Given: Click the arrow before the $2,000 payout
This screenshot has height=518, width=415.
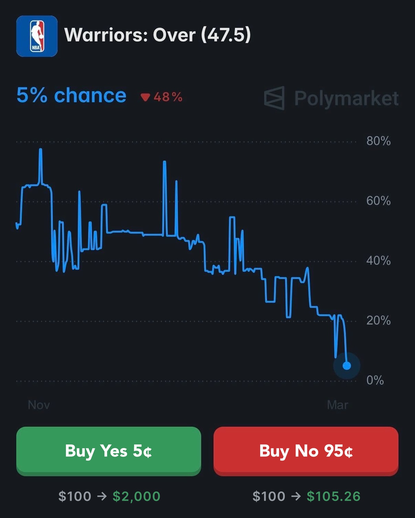Looking at the screenshot, I should pos(102,496).
